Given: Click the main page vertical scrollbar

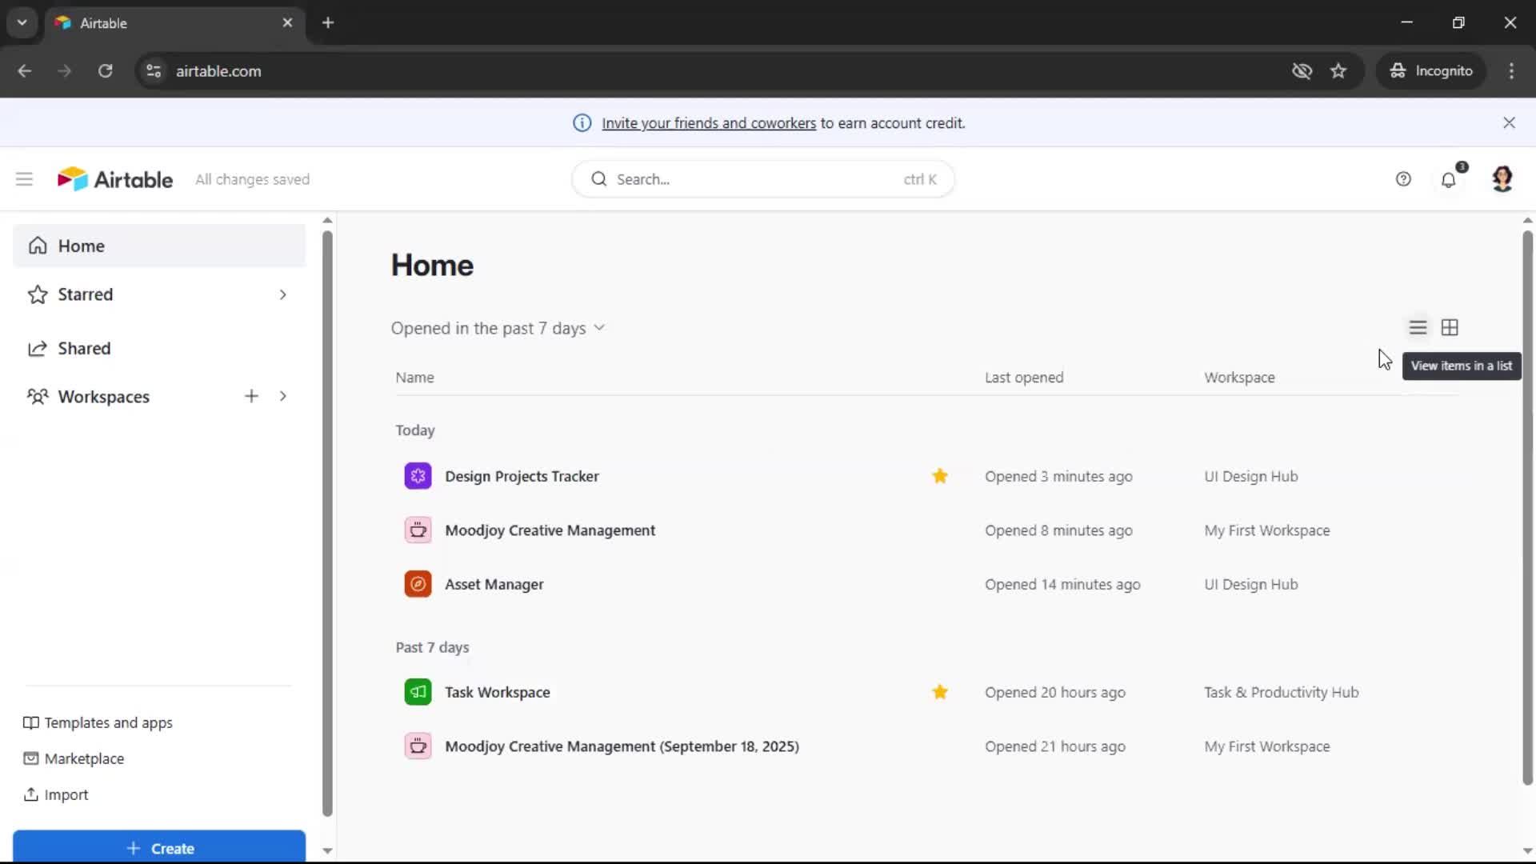Looking at the screenshot, I should coord(1527,508).
